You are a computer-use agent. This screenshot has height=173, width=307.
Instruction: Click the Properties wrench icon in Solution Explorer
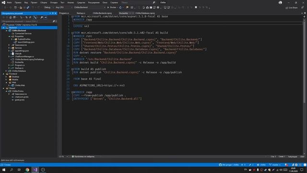(x=42, y=17)
